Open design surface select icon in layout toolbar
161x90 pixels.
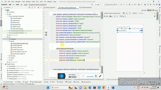[124, 13]
